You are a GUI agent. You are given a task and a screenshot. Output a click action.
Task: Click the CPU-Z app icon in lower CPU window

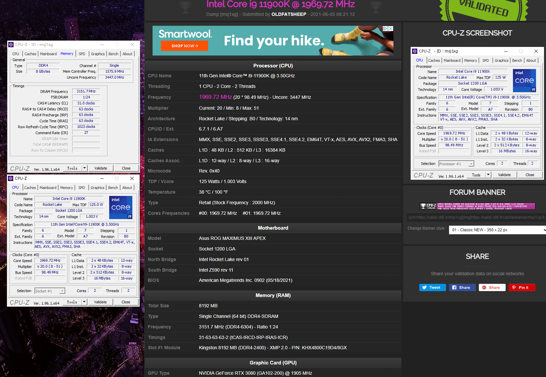tap(11, 178)
